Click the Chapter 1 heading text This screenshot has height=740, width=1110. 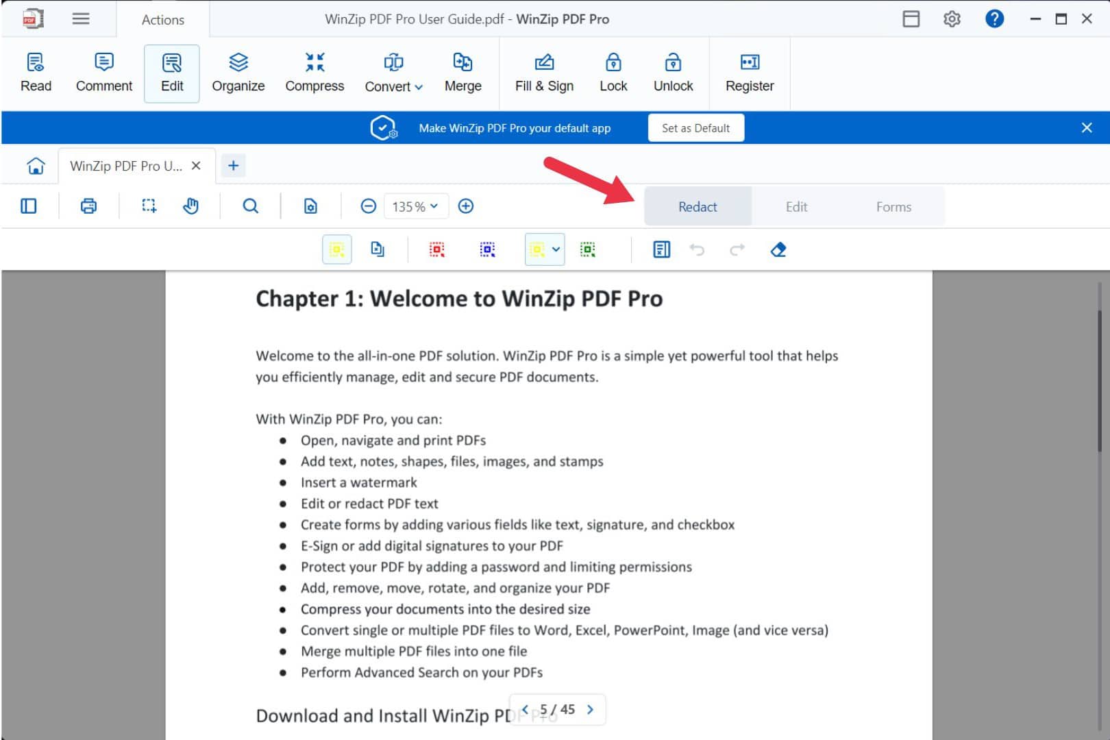pyautogui.click(x=459, y=299)
